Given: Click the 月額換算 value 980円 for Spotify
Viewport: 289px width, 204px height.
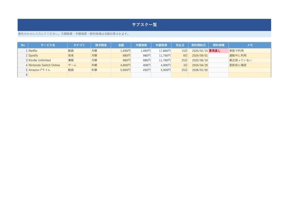Looking at the screenshot, I should pos(141,56).
